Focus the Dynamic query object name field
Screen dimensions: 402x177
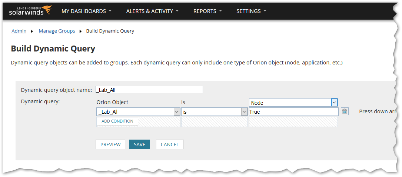pyautogui.click(x=149, y=90)
